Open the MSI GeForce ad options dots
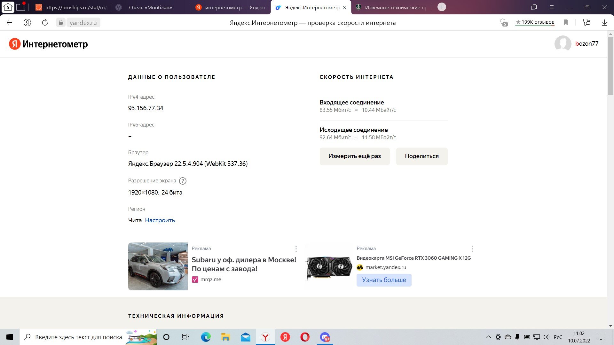Image resolution: width=614 pixels, height=345 pixels. coord(473,249)
